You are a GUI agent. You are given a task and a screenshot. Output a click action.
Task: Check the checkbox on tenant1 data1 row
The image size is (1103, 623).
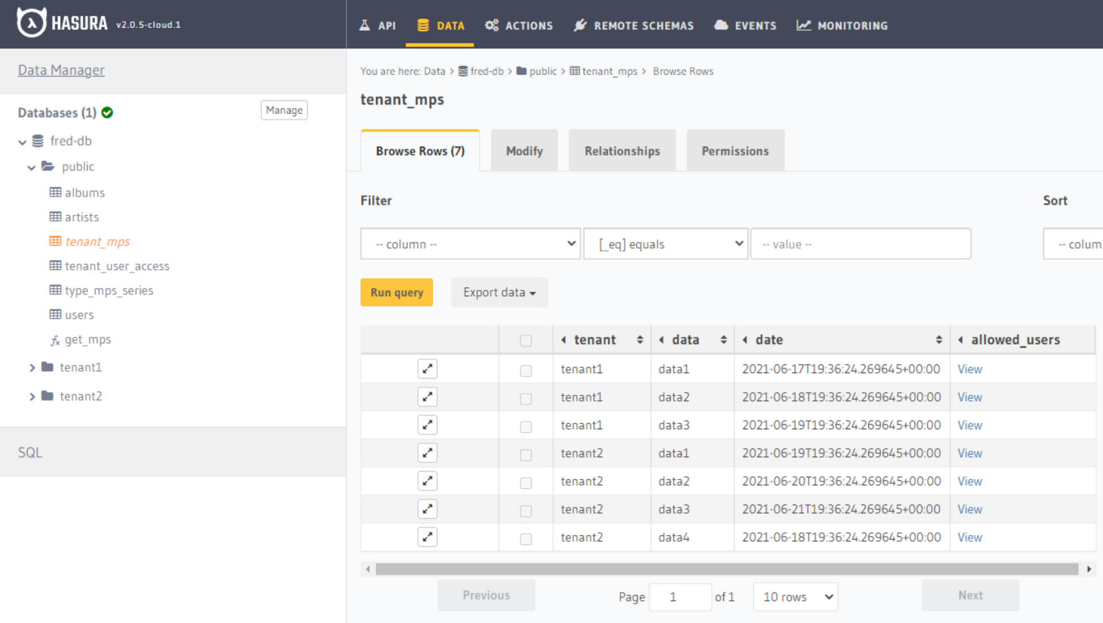pyautogui.click(x=526, y=369)
